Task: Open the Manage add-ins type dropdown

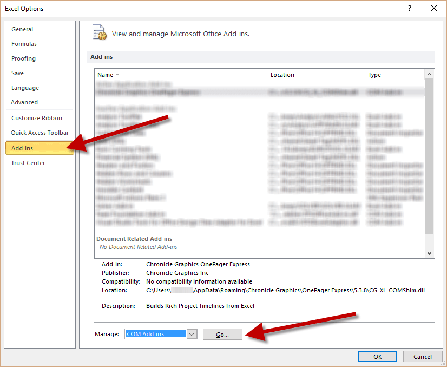Action: click(192, 334)
